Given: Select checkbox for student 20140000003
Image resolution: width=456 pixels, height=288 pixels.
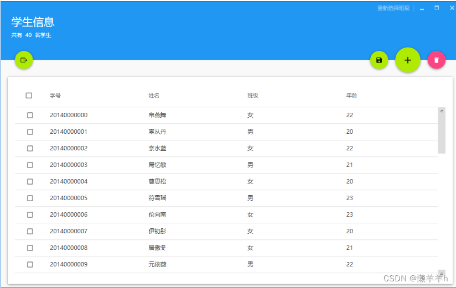Looking at the screenshot, I should coord(30,165).
